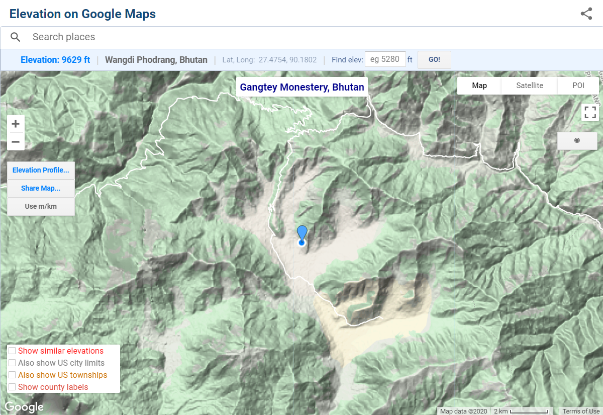Check Also show US townships
The width and height of the screenshot is (603, 415).
12,375
